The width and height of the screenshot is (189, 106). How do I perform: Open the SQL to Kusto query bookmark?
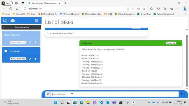pyautogui.click(x=125, y=14)
